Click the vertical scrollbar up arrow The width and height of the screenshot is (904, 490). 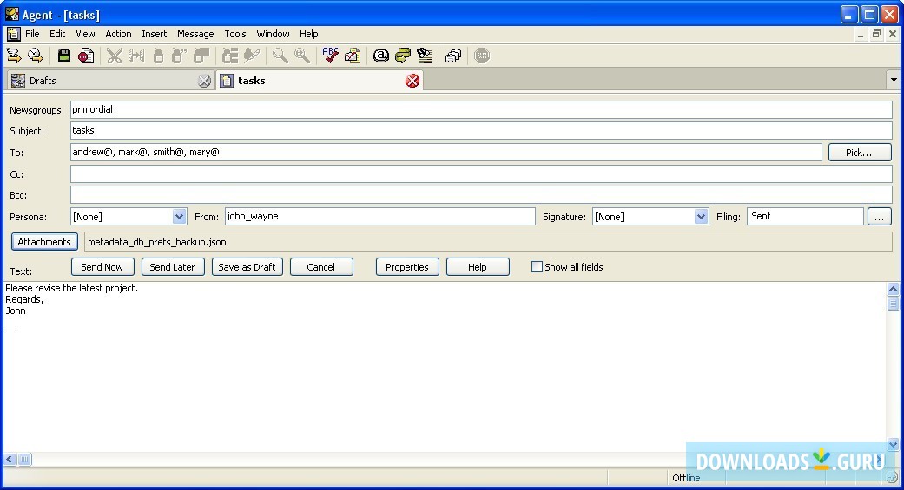893,289
